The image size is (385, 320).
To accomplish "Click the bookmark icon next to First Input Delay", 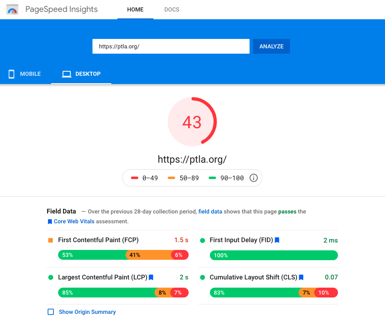I will point(277,240).
